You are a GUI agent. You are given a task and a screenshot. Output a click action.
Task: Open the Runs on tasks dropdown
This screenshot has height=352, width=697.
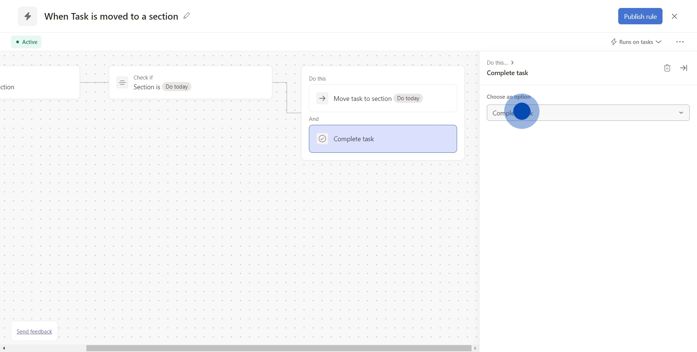tap(636, 42)
